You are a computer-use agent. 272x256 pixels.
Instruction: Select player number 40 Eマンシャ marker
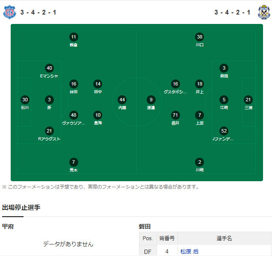coord(49,68)
